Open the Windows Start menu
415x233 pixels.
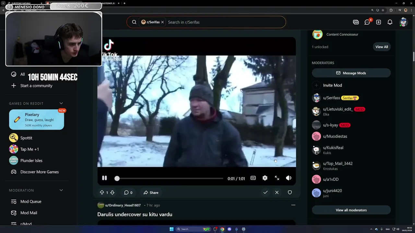[172, 229]
